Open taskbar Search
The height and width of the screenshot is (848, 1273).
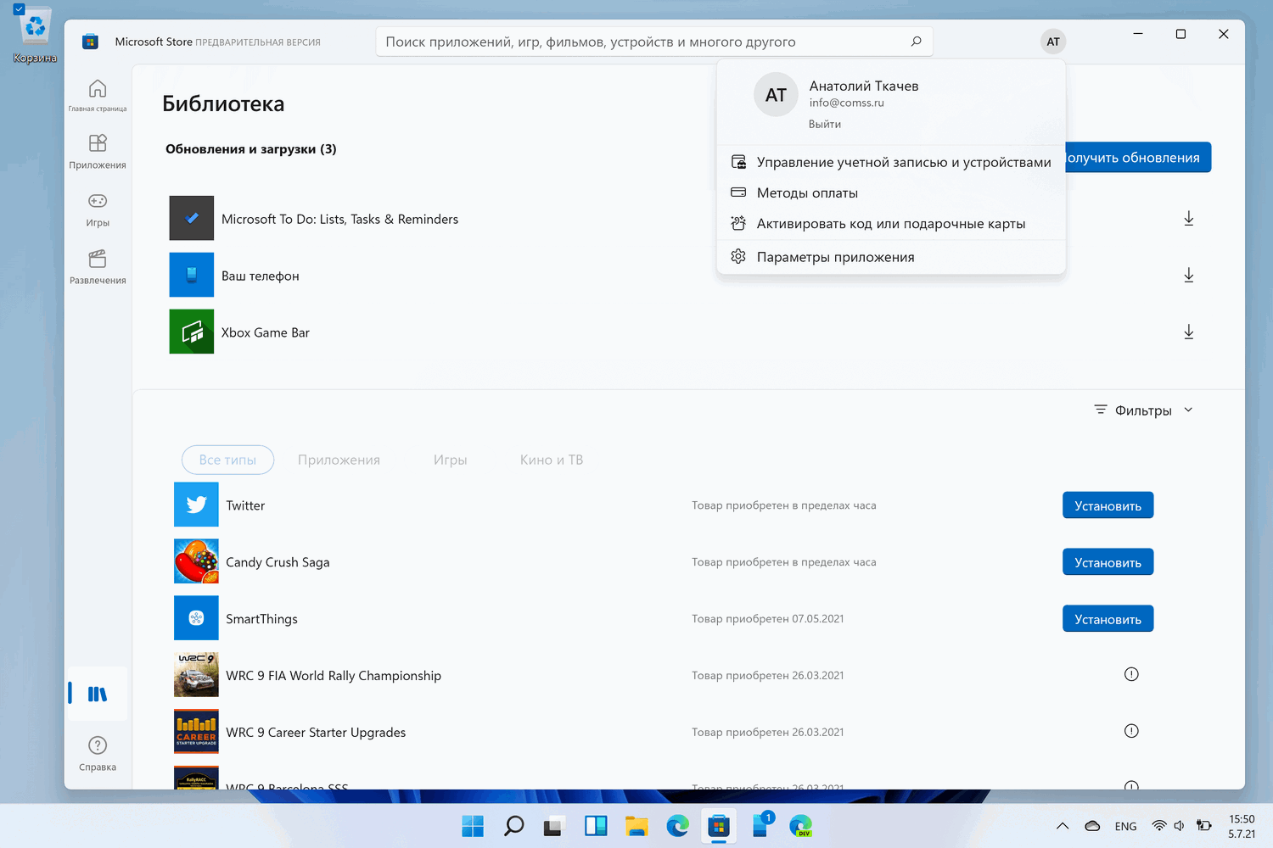[513, 826]
